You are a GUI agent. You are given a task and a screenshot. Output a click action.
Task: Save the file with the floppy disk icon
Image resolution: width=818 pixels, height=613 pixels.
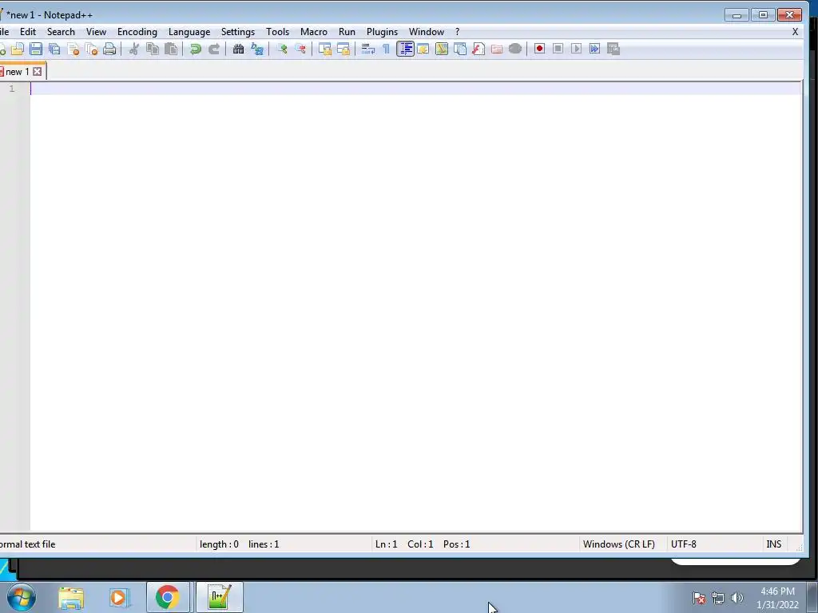click(x=36, y=49)
